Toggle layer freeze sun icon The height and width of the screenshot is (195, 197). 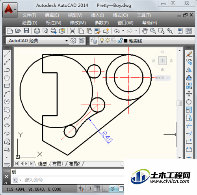pyautogui.click(x=108, y=40)
